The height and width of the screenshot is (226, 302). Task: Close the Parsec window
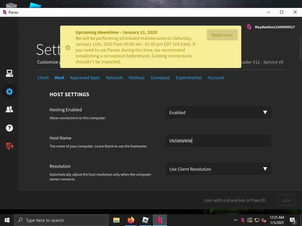coord(295,12)
